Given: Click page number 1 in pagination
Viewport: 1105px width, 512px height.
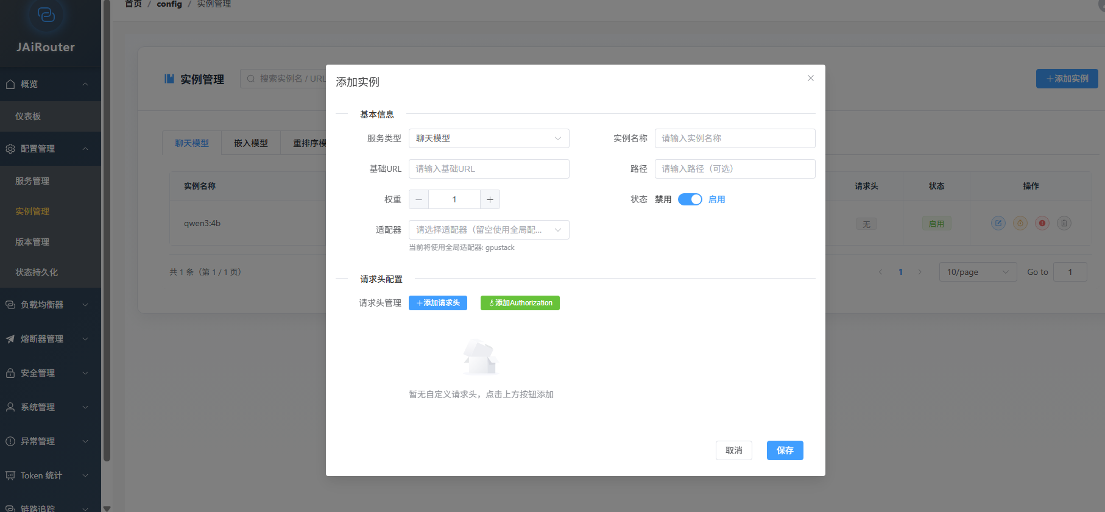Looking at the screenshot, I should (900, 272).
